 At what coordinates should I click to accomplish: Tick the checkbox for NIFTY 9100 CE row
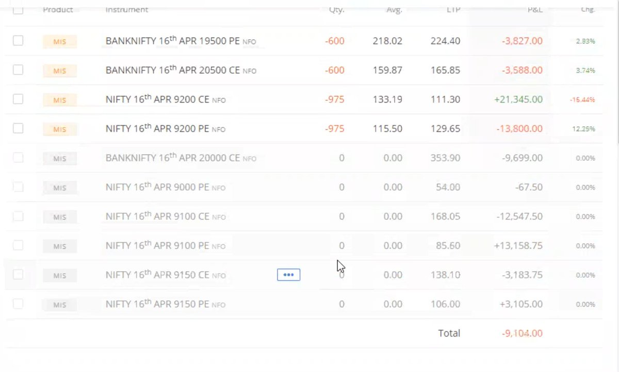18,216
